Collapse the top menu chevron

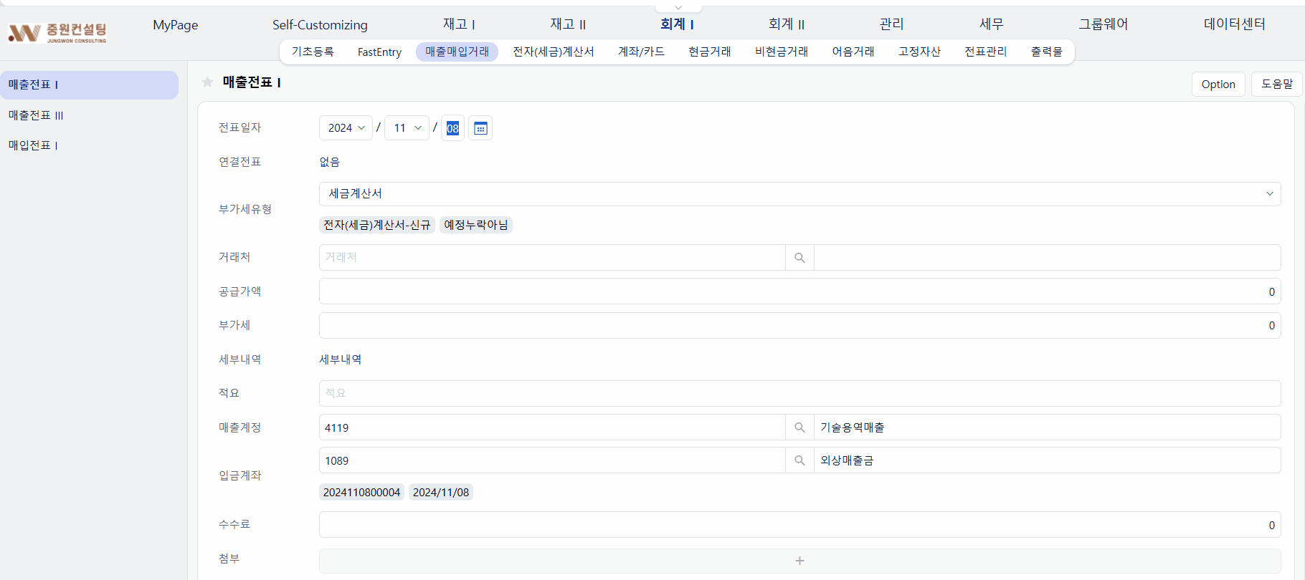coord(678,8)
